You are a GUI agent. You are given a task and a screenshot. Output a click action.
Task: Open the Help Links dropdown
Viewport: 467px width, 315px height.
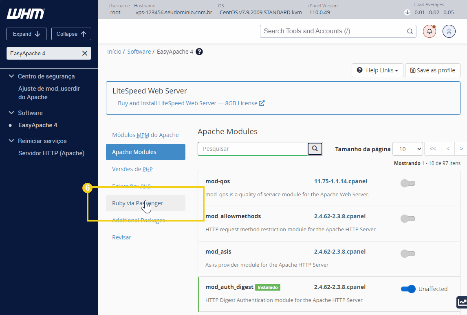click(x=377, y=70)
